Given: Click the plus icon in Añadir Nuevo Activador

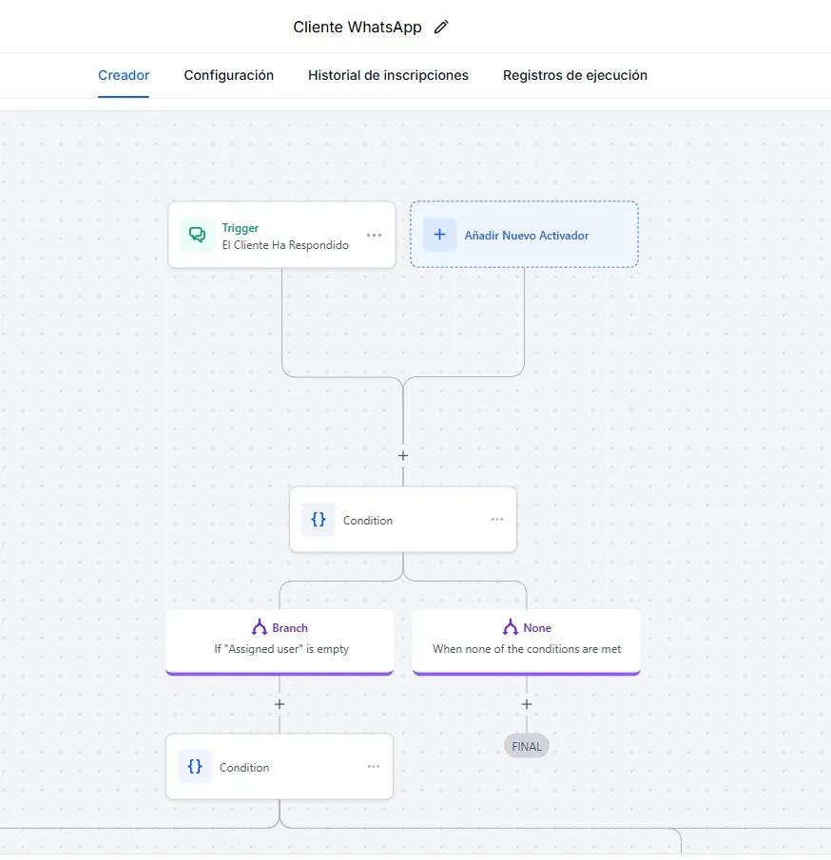Looking at the screenshot, I should click(x=439, y=235).
